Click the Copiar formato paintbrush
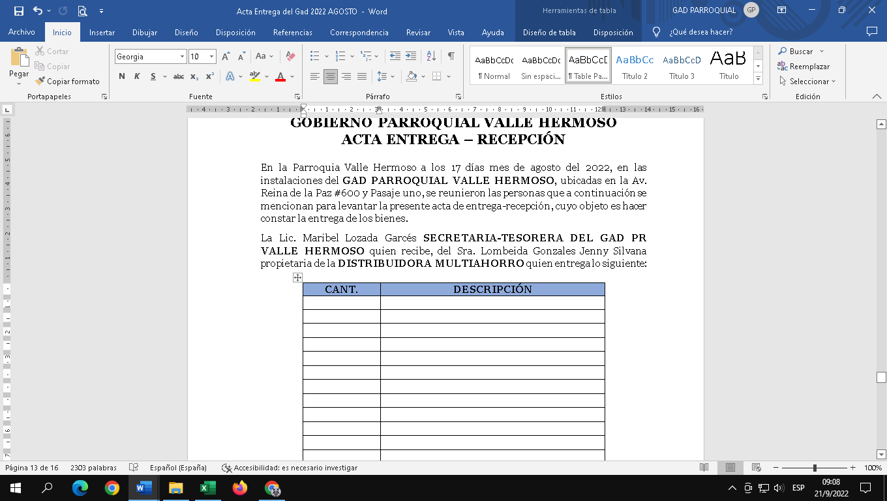Screen dimensions: 887x501 [40, 82]
